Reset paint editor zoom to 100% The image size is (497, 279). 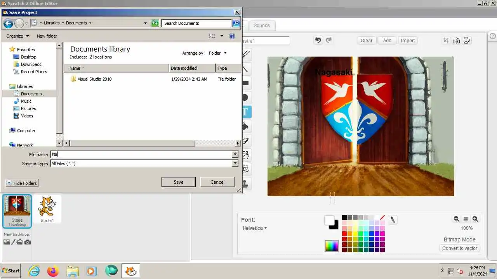click(x=466, y=219)
